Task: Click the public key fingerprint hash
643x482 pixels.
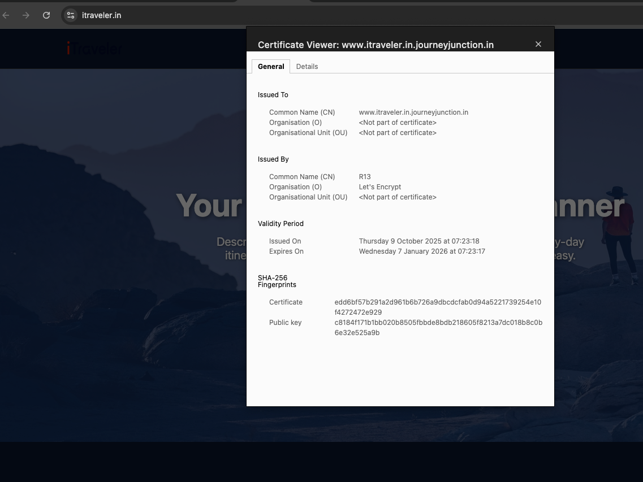Action: tap(438, 328)
